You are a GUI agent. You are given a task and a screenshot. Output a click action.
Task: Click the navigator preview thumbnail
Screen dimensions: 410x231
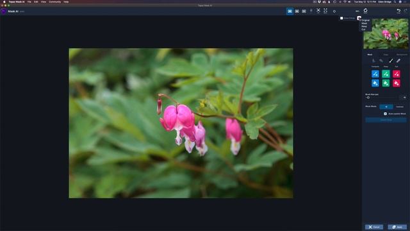[386, 34]
